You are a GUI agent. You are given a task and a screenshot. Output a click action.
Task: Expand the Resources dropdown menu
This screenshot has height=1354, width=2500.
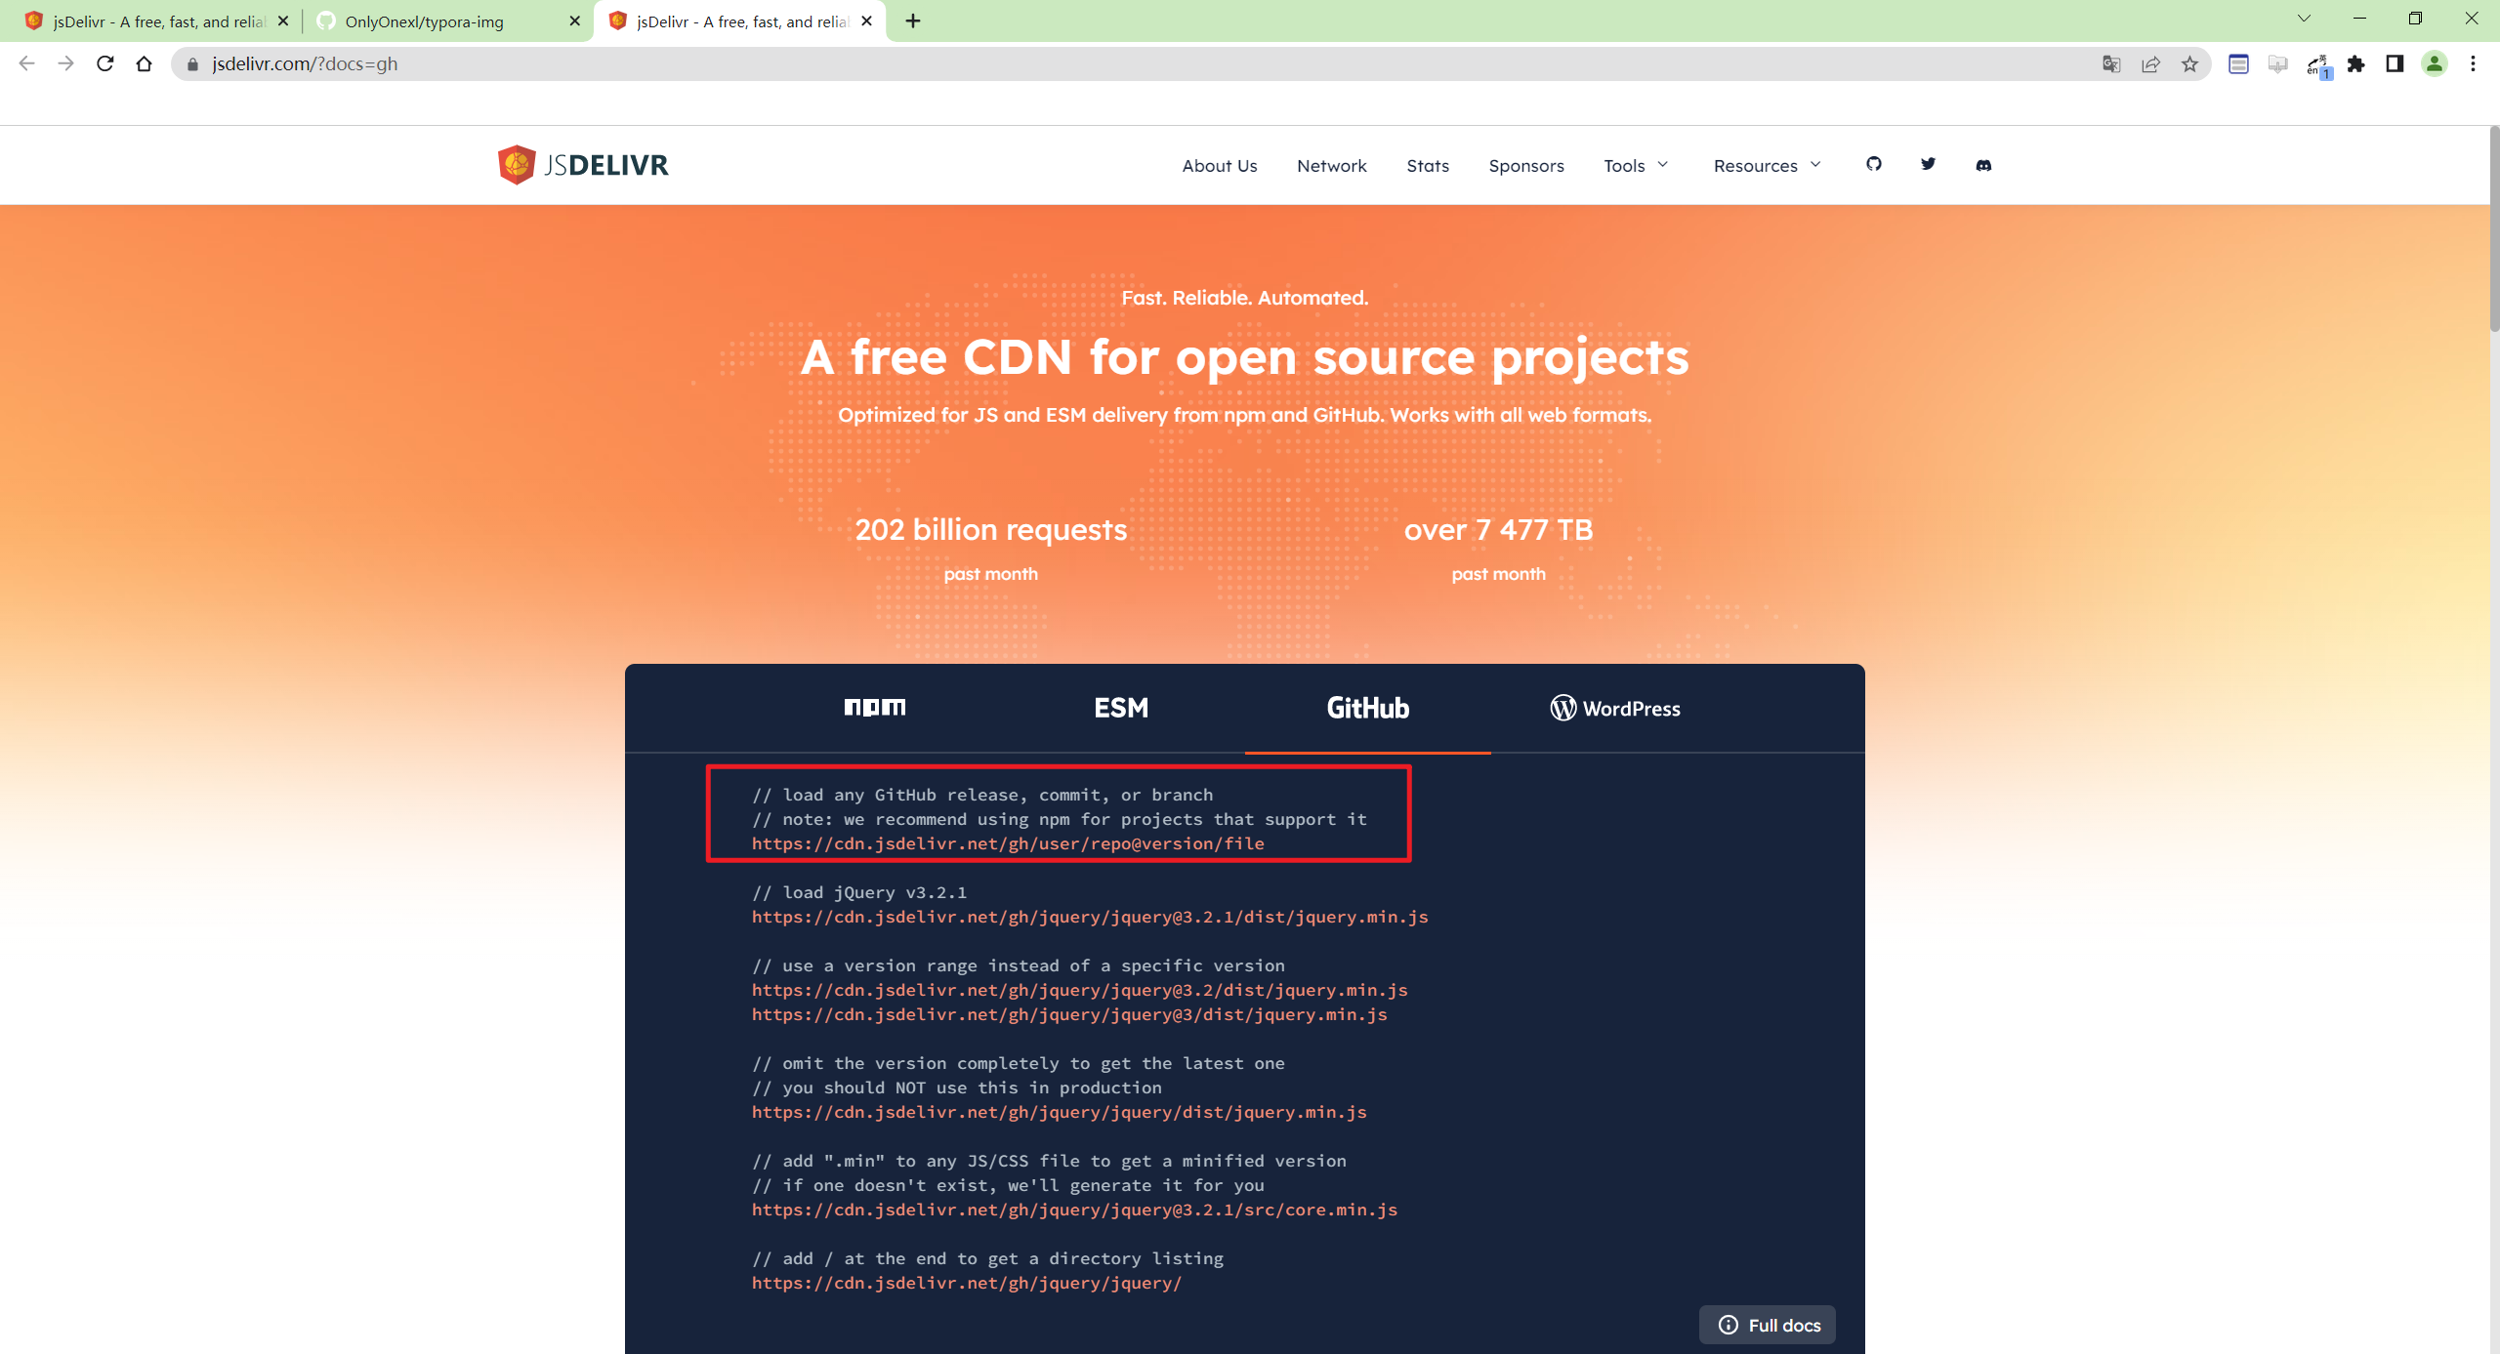click(x=1767, y=166)
